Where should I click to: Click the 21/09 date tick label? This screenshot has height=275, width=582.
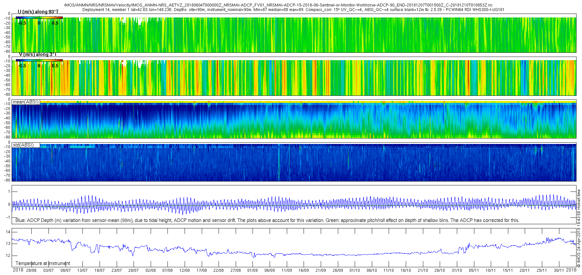tap(320, 270)
